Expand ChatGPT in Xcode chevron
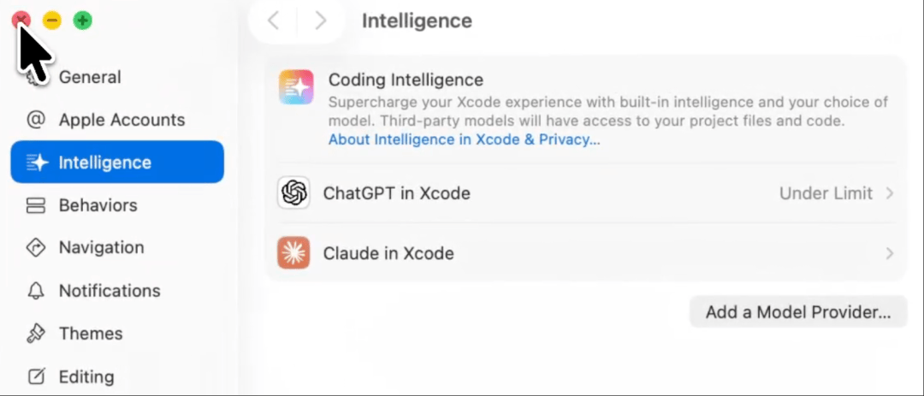924x396 pixels. coord(890,193)
